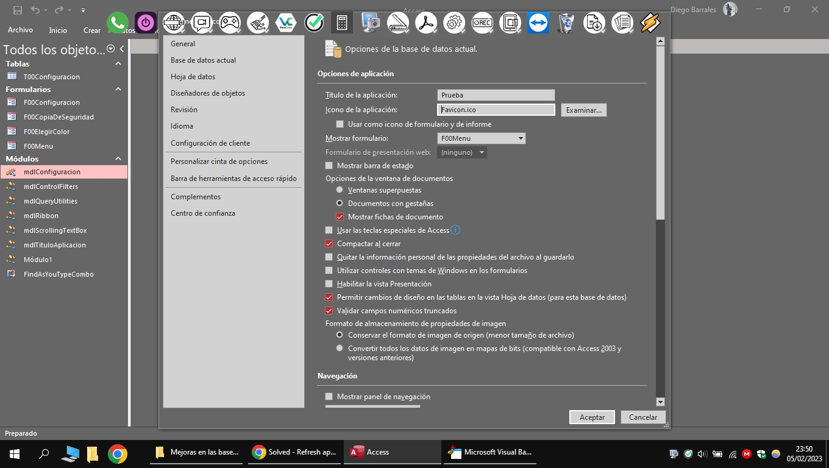
Task: Select 'Ventanas superpuestas' radio option
Action: pyautogui.click(x=340, y=190)
